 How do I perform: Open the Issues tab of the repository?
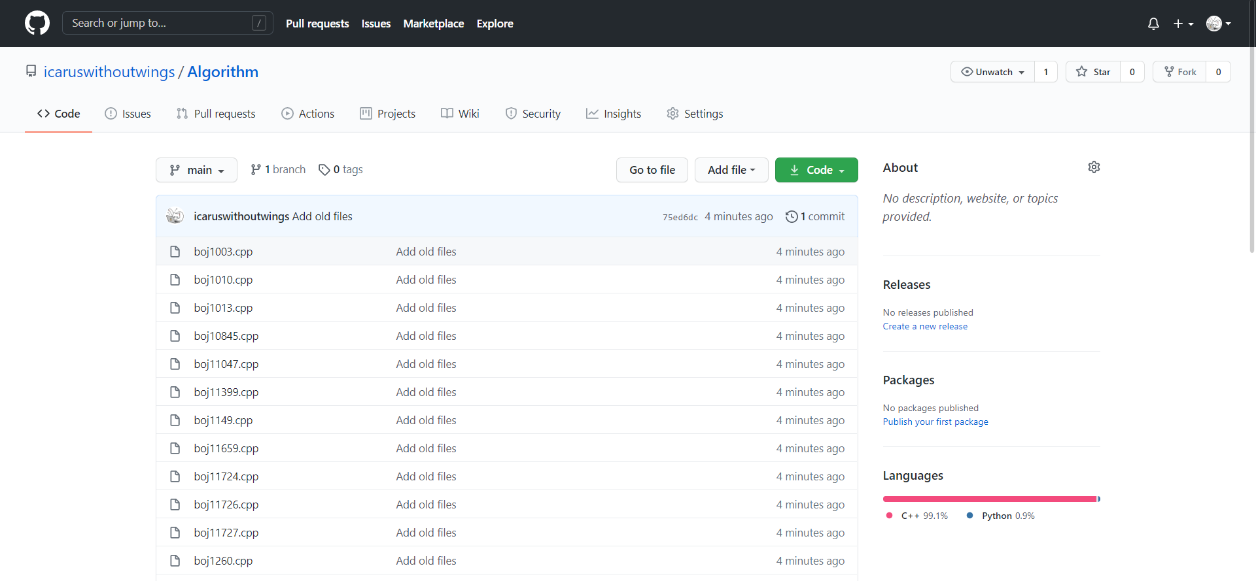(128, 114)
